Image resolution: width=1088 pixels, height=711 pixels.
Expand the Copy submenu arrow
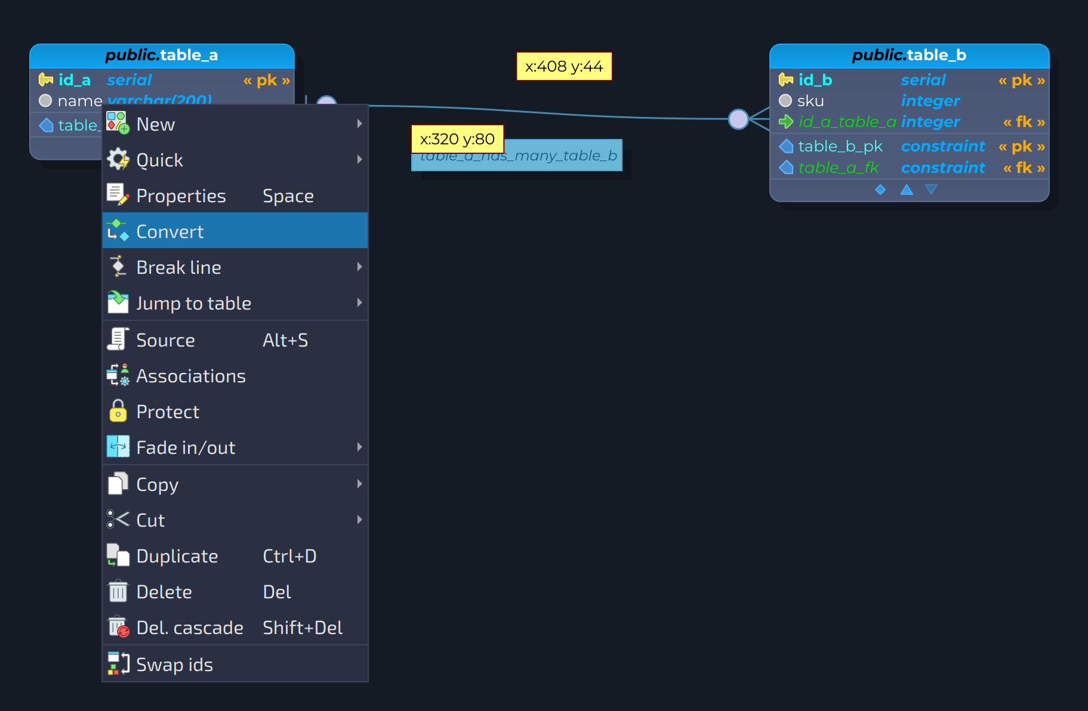[x=359, y=484]
